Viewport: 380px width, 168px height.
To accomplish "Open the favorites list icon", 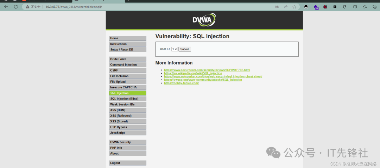I will click(365, 7).
